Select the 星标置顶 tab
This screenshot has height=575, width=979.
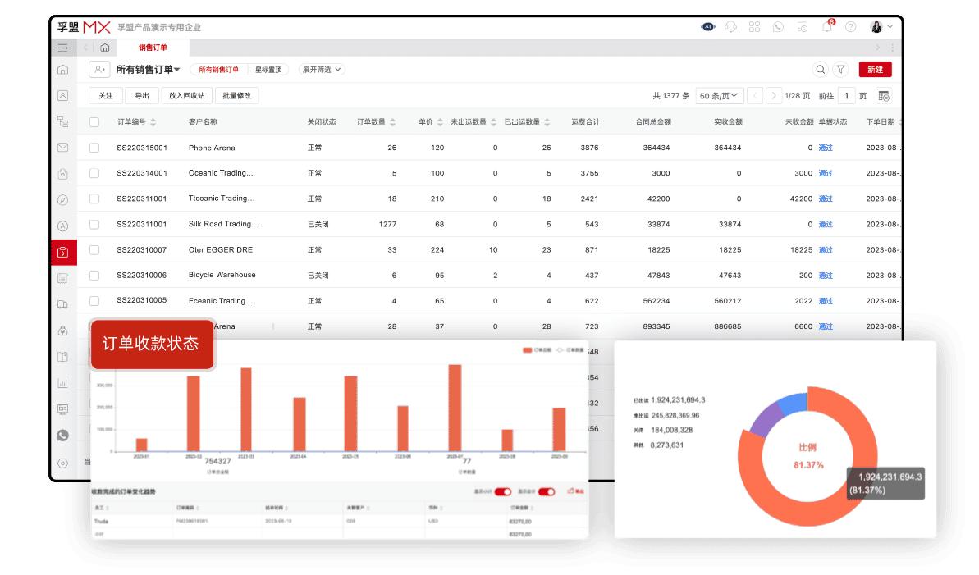tap(268, 70)
